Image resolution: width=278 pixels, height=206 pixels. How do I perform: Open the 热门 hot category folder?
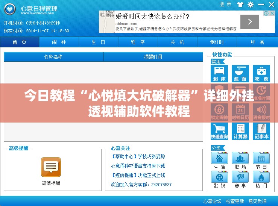tap(261, 180)
